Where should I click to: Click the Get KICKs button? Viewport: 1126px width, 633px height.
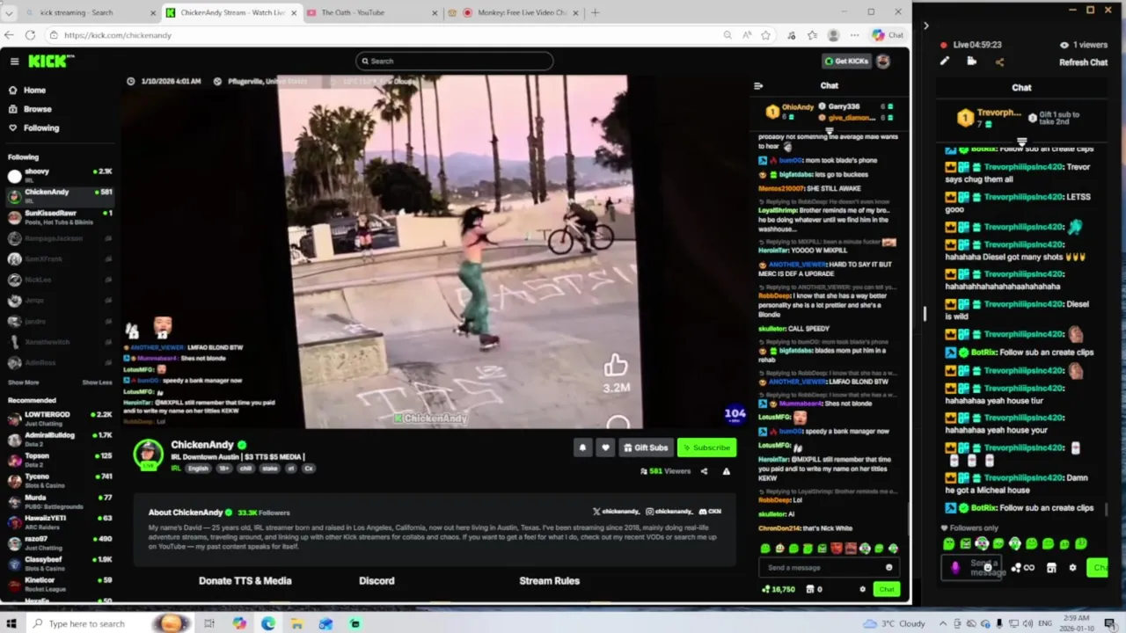(846, 61)
